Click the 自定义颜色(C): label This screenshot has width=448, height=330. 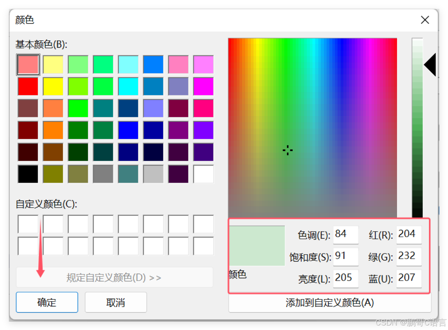(x=46, y=204)
